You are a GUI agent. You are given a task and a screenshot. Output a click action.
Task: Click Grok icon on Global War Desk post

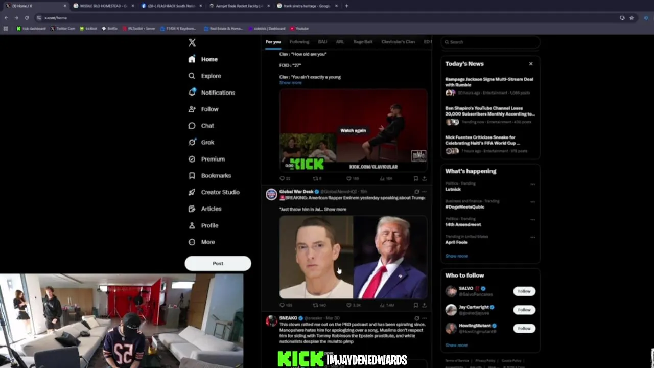[x=417, y=192]
